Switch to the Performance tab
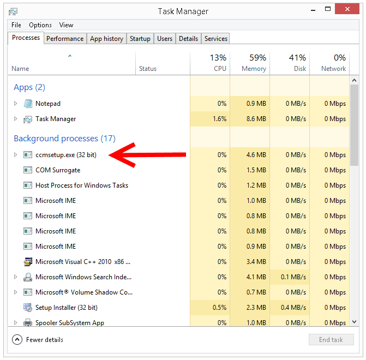 pos(65,39)
